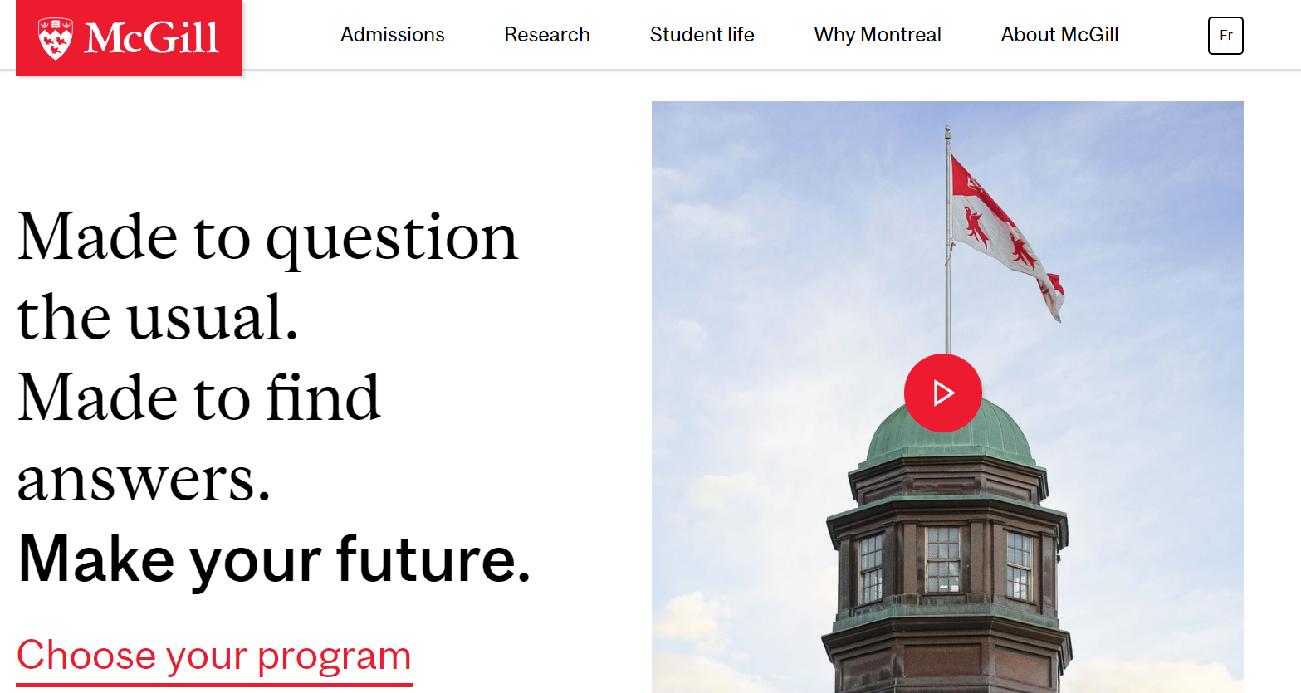Follow the Choose your program link
The height and width of the screenshot is (693, 1301).
[214, 655]
